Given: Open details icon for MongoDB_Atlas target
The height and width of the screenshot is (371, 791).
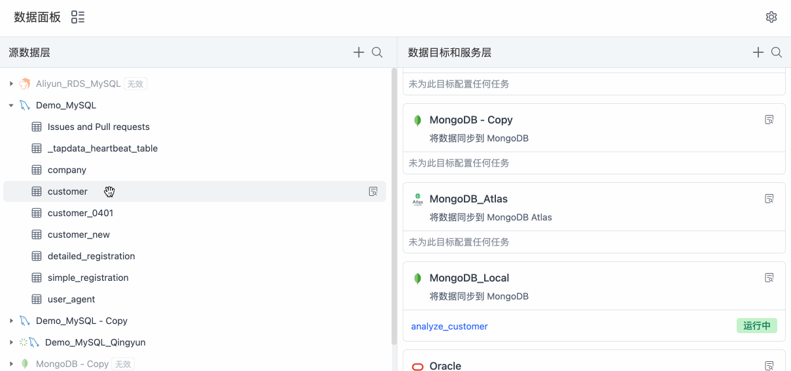Looking at the screenshot, I should click(769, 199).
